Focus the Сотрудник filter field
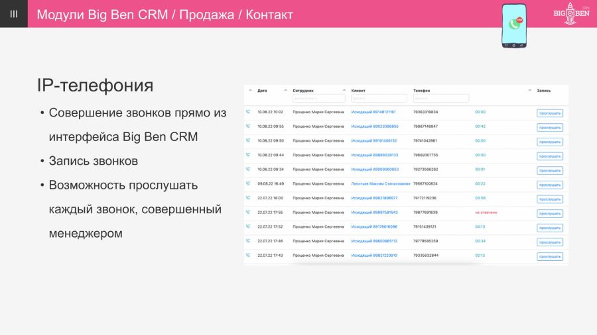Viewport: 597px width, 335px height. click(x=318, y=99)
